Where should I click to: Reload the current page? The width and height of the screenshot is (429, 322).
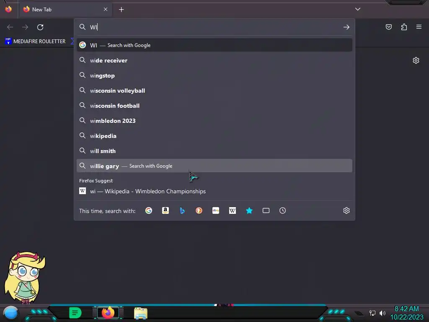click(40, 27)
